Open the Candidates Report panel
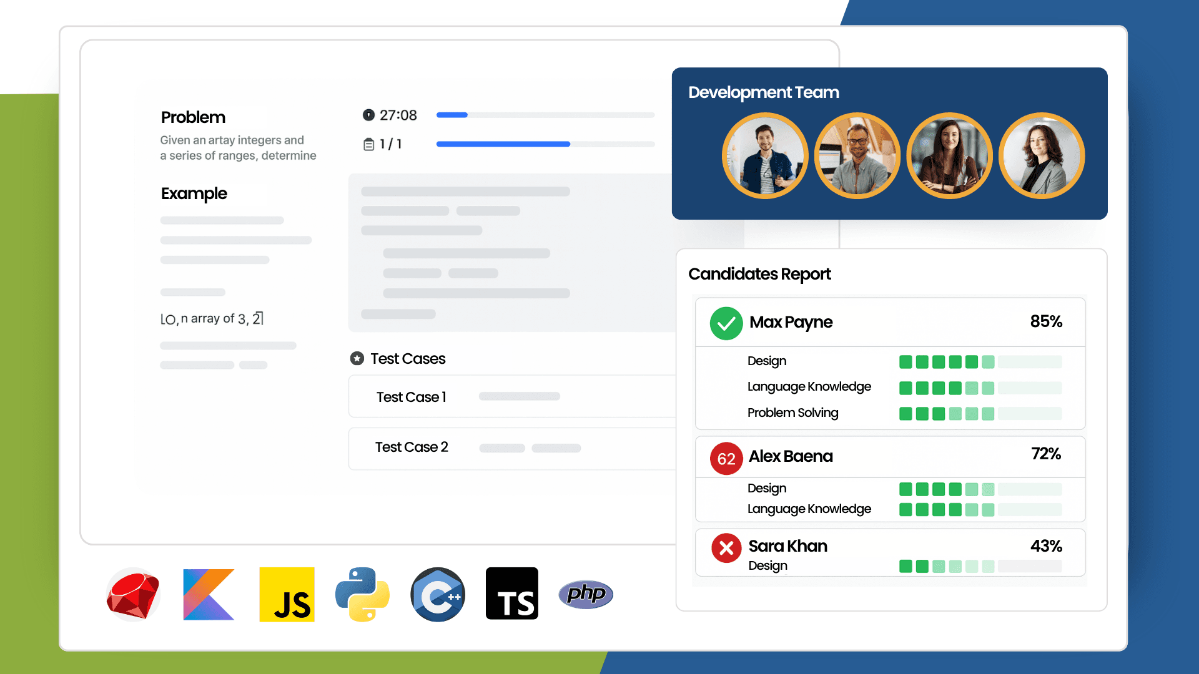The width and height of the screenshot is (1199, 674). point(759,274)
